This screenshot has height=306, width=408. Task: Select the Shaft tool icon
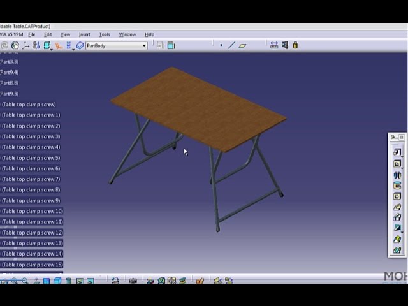[397, 175]
